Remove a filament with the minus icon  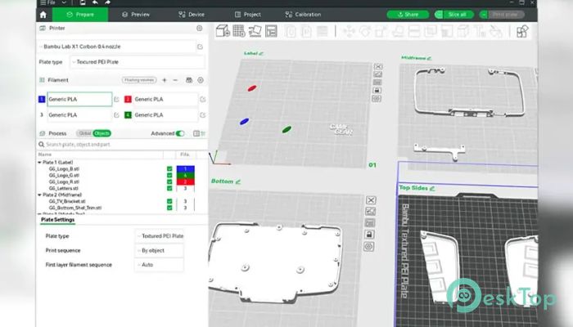coord(175,80)
